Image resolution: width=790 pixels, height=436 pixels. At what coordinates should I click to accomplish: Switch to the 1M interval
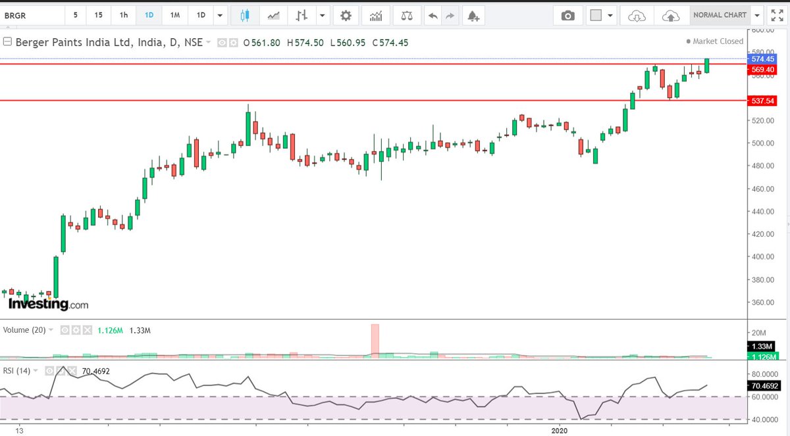pos(174,15)
